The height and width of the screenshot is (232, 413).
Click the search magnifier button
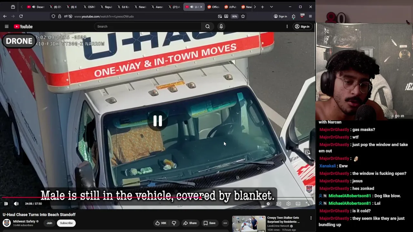(207, 26)
